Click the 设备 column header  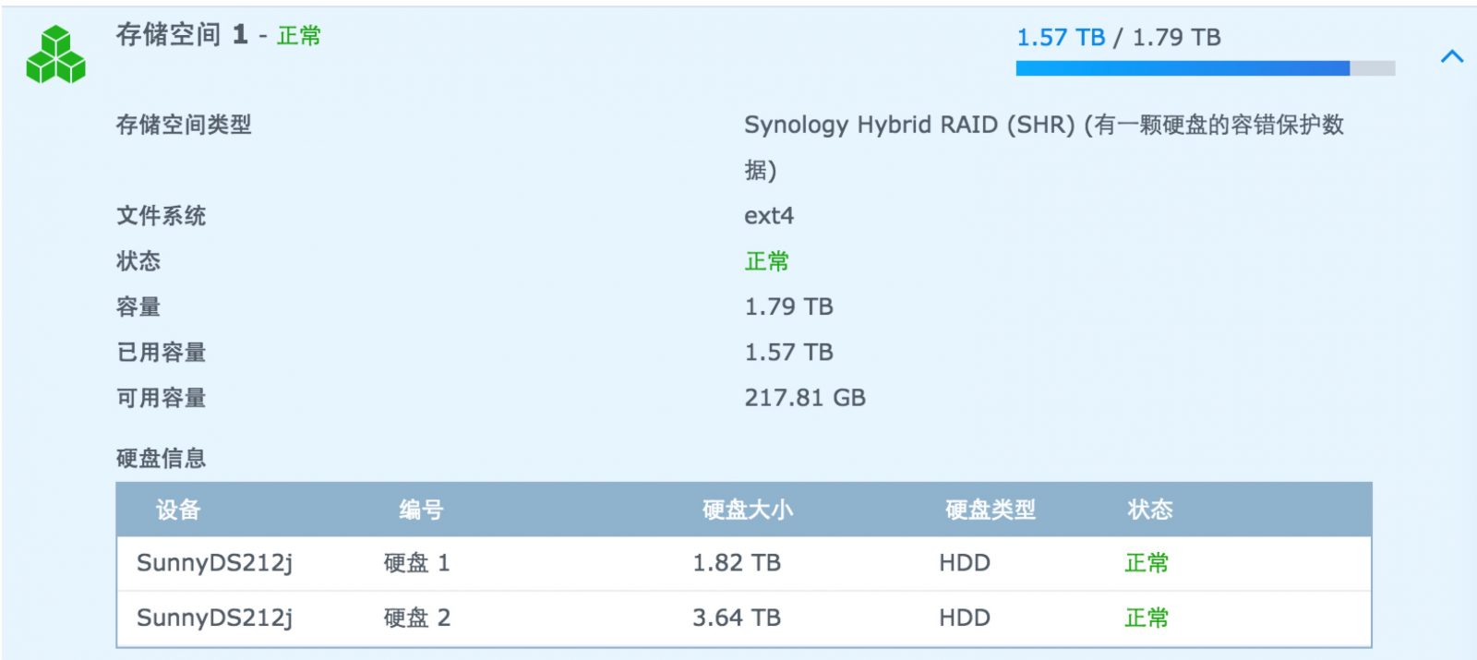[x=178, y=510]
